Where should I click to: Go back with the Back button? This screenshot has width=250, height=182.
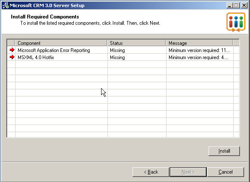pyautogui.click(x=151, y=172)
